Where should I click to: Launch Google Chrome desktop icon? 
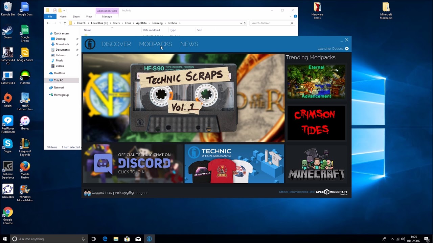(x=8, y=216)
